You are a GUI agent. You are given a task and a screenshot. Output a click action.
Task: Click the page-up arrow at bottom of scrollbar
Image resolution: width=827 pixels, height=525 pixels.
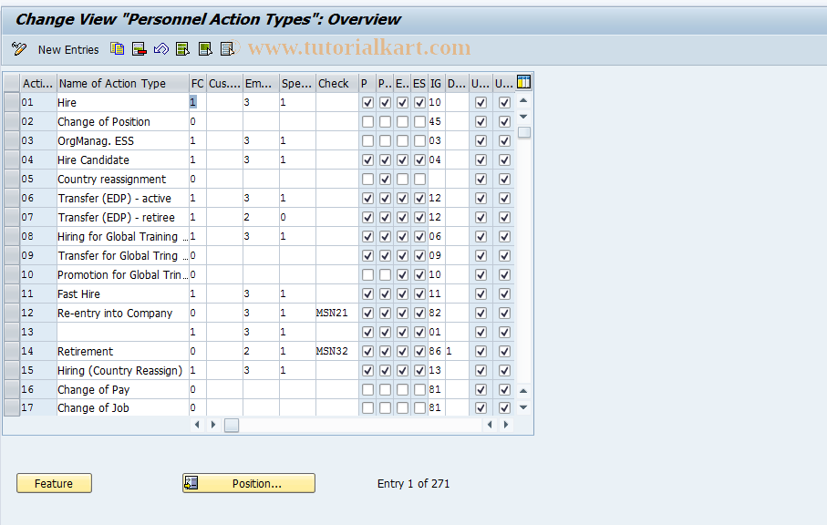pyautogui.click(x=523, y=391)
